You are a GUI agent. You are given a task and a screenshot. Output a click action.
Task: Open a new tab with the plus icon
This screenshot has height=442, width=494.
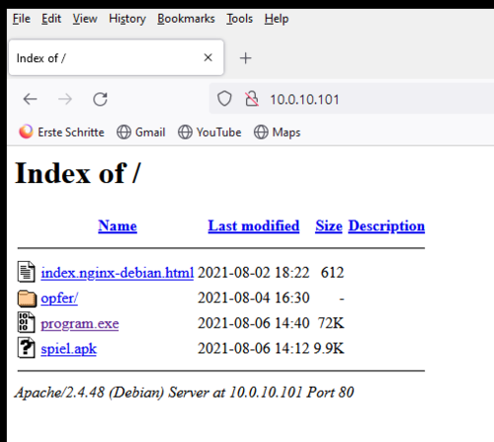click(x=245, y=58)
